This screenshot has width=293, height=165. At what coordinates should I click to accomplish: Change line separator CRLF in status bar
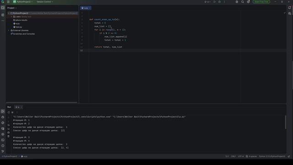coord(233,156)
